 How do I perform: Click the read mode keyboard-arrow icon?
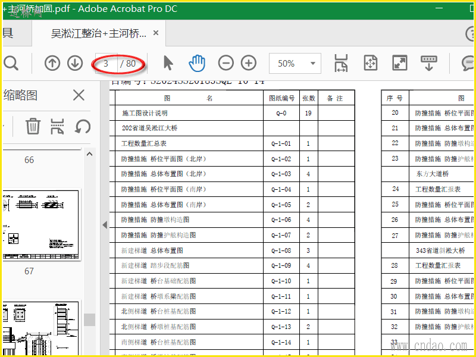point(428,63)
